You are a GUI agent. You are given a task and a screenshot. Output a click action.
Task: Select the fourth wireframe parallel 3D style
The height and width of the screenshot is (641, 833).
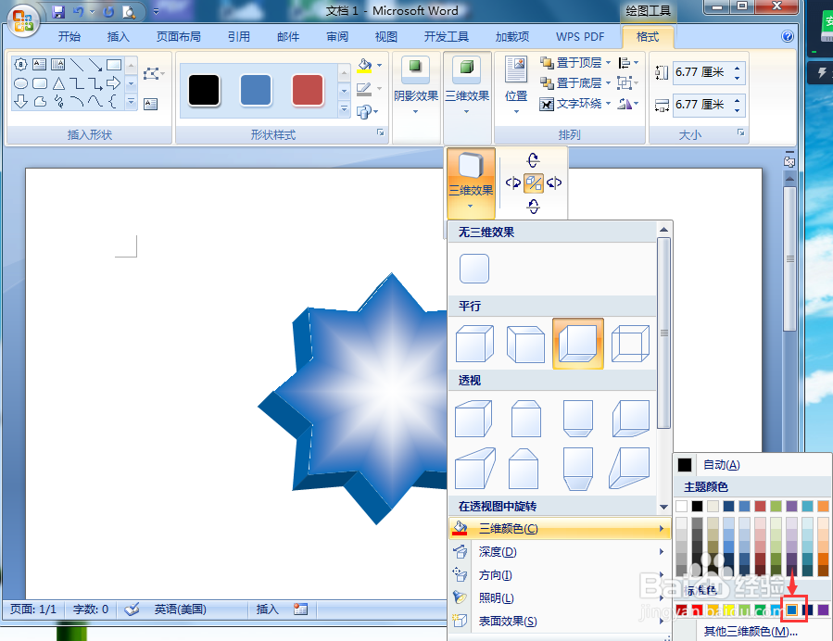coord(630,344)
